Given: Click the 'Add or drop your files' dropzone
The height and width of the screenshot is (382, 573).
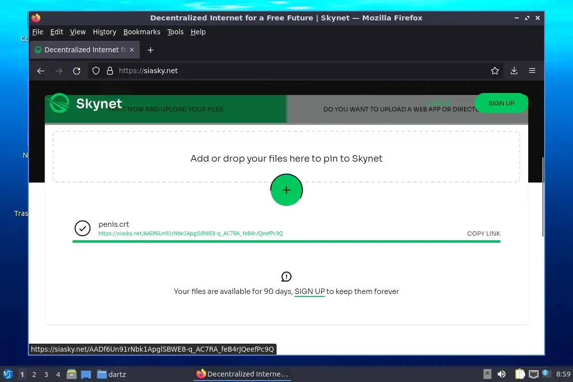Looking at the screenshot, I should pyautogui.click(x=286, y=157).
